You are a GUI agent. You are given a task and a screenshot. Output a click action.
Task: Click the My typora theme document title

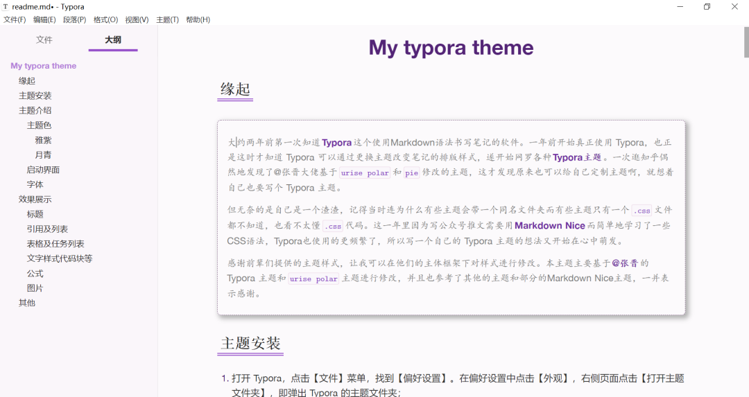tap(451, 48)
